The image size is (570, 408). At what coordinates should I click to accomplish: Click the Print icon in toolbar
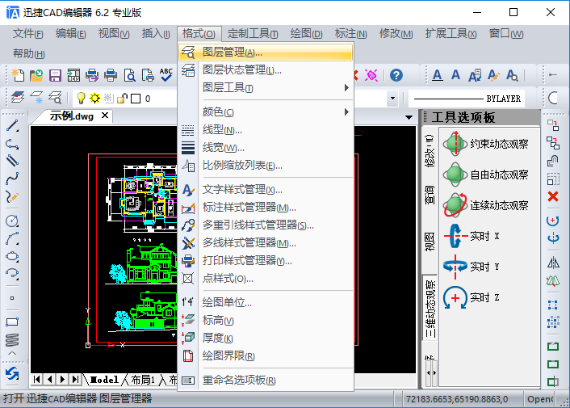[111, 75]
